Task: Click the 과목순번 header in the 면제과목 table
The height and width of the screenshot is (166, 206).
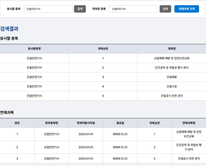Action: (x=154, y=123)
